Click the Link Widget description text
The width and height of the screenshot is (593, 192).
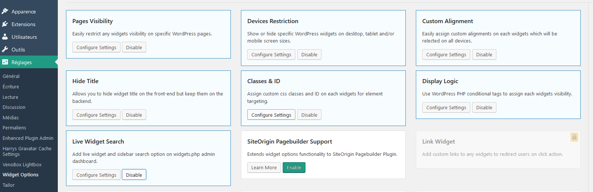pos(492,154)
